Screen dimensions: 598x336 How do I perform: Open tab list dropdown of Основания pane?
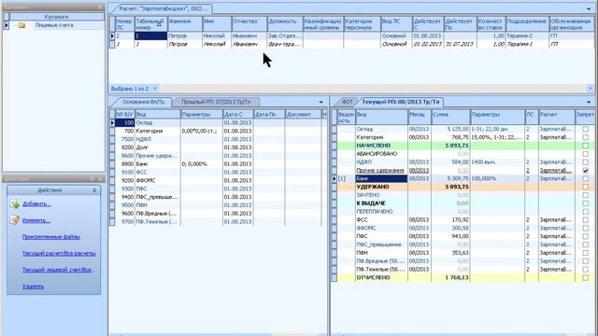(x=320, y=102)
